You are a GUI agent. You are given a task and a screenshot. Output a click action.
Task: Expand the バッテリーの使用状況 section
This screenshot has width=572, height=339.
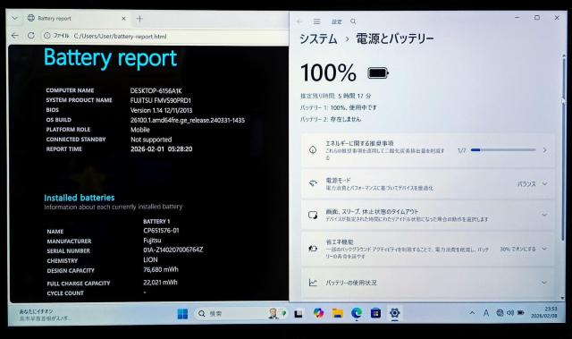427,283
